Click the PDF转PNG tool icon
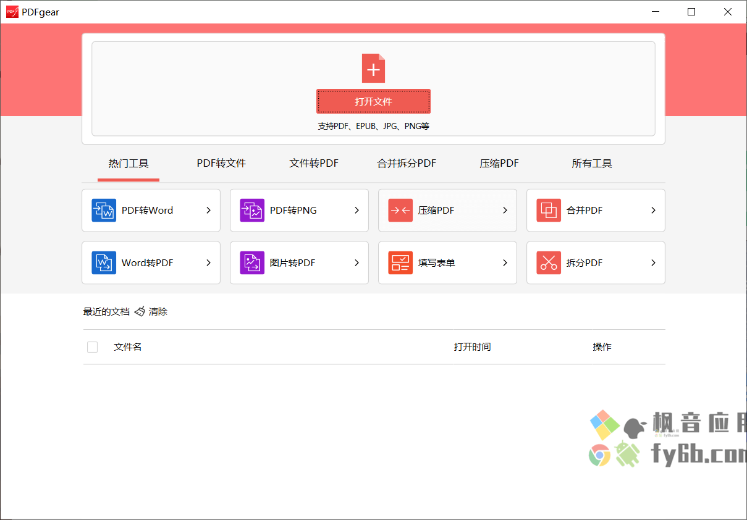Image resolution: width=747 pixels, height=520 pixels. pyautogui.click(x=252, y=211)
